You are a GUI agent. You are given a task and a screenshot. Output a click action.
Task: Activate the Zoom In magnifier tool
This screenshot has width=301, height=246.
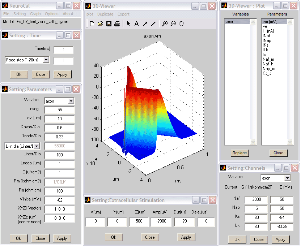(x=165, y=23)
